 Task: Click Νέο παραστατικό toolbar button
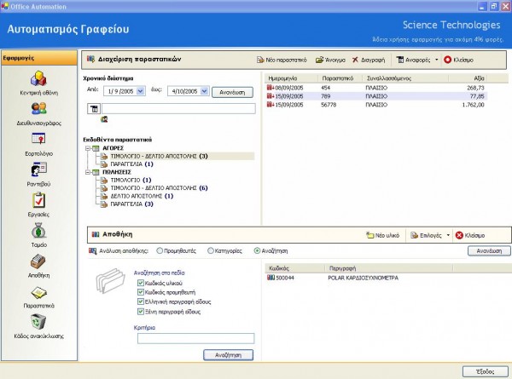[x=282, y=60]
